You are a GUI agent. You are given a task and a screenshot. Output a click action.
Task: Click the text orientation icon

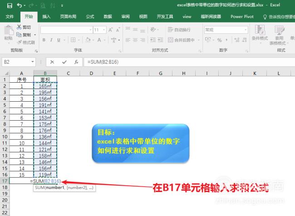[x=153, y=29]
